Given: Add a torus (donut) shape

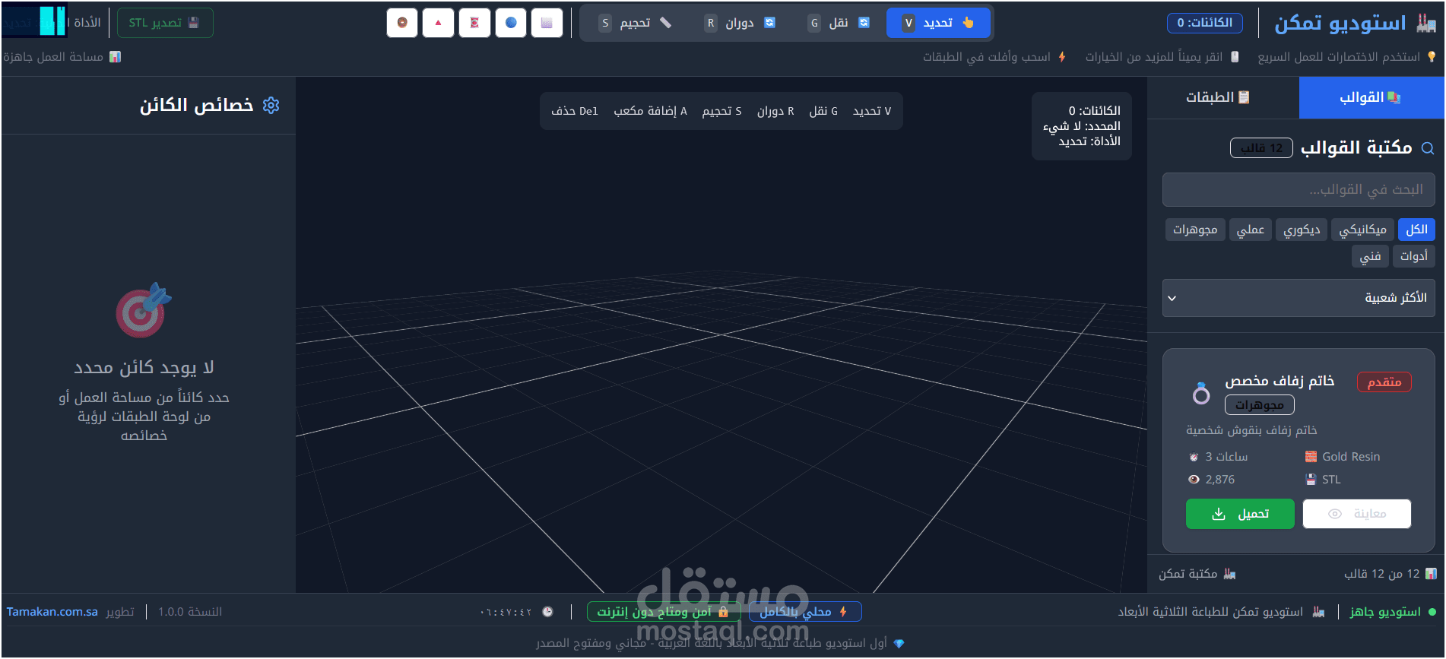Looking at the screenshot, I should click(x=401, y=23).
